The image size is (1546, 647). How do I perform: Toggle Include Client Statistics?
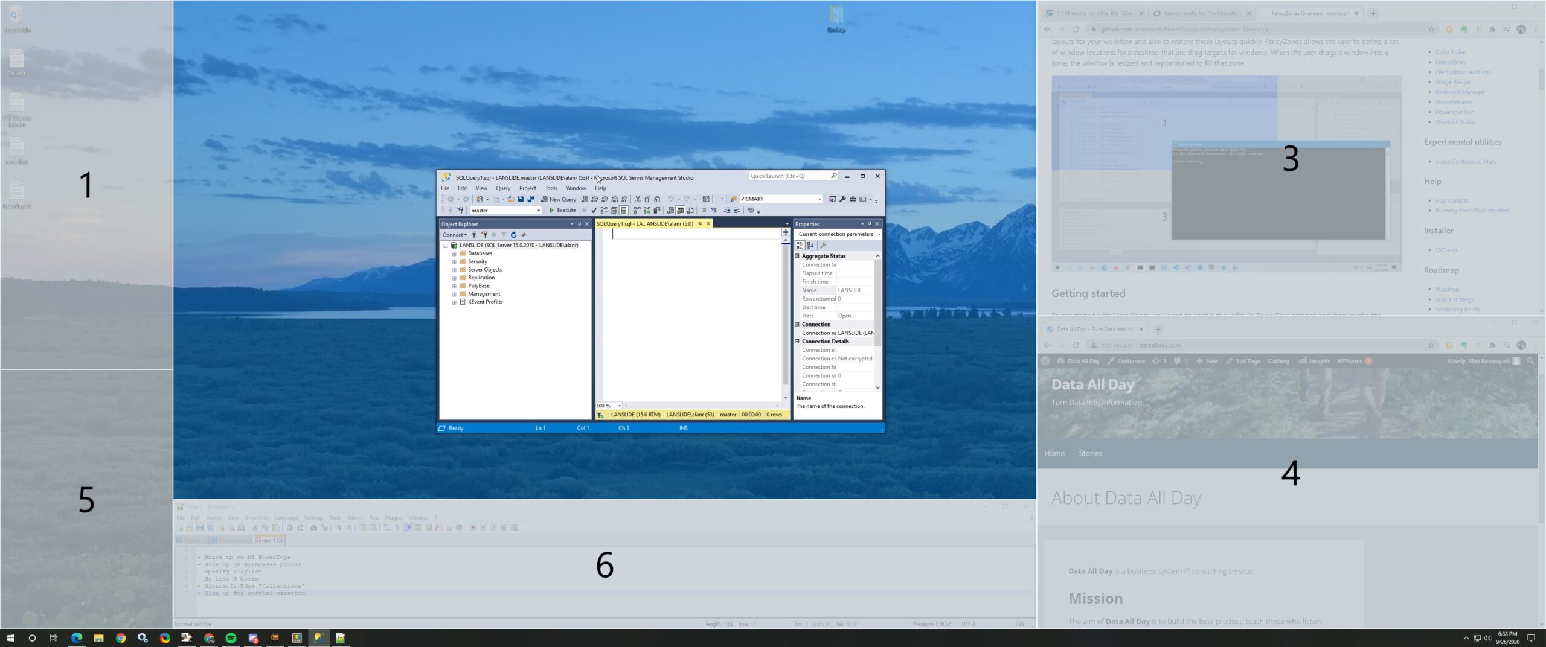657,210
